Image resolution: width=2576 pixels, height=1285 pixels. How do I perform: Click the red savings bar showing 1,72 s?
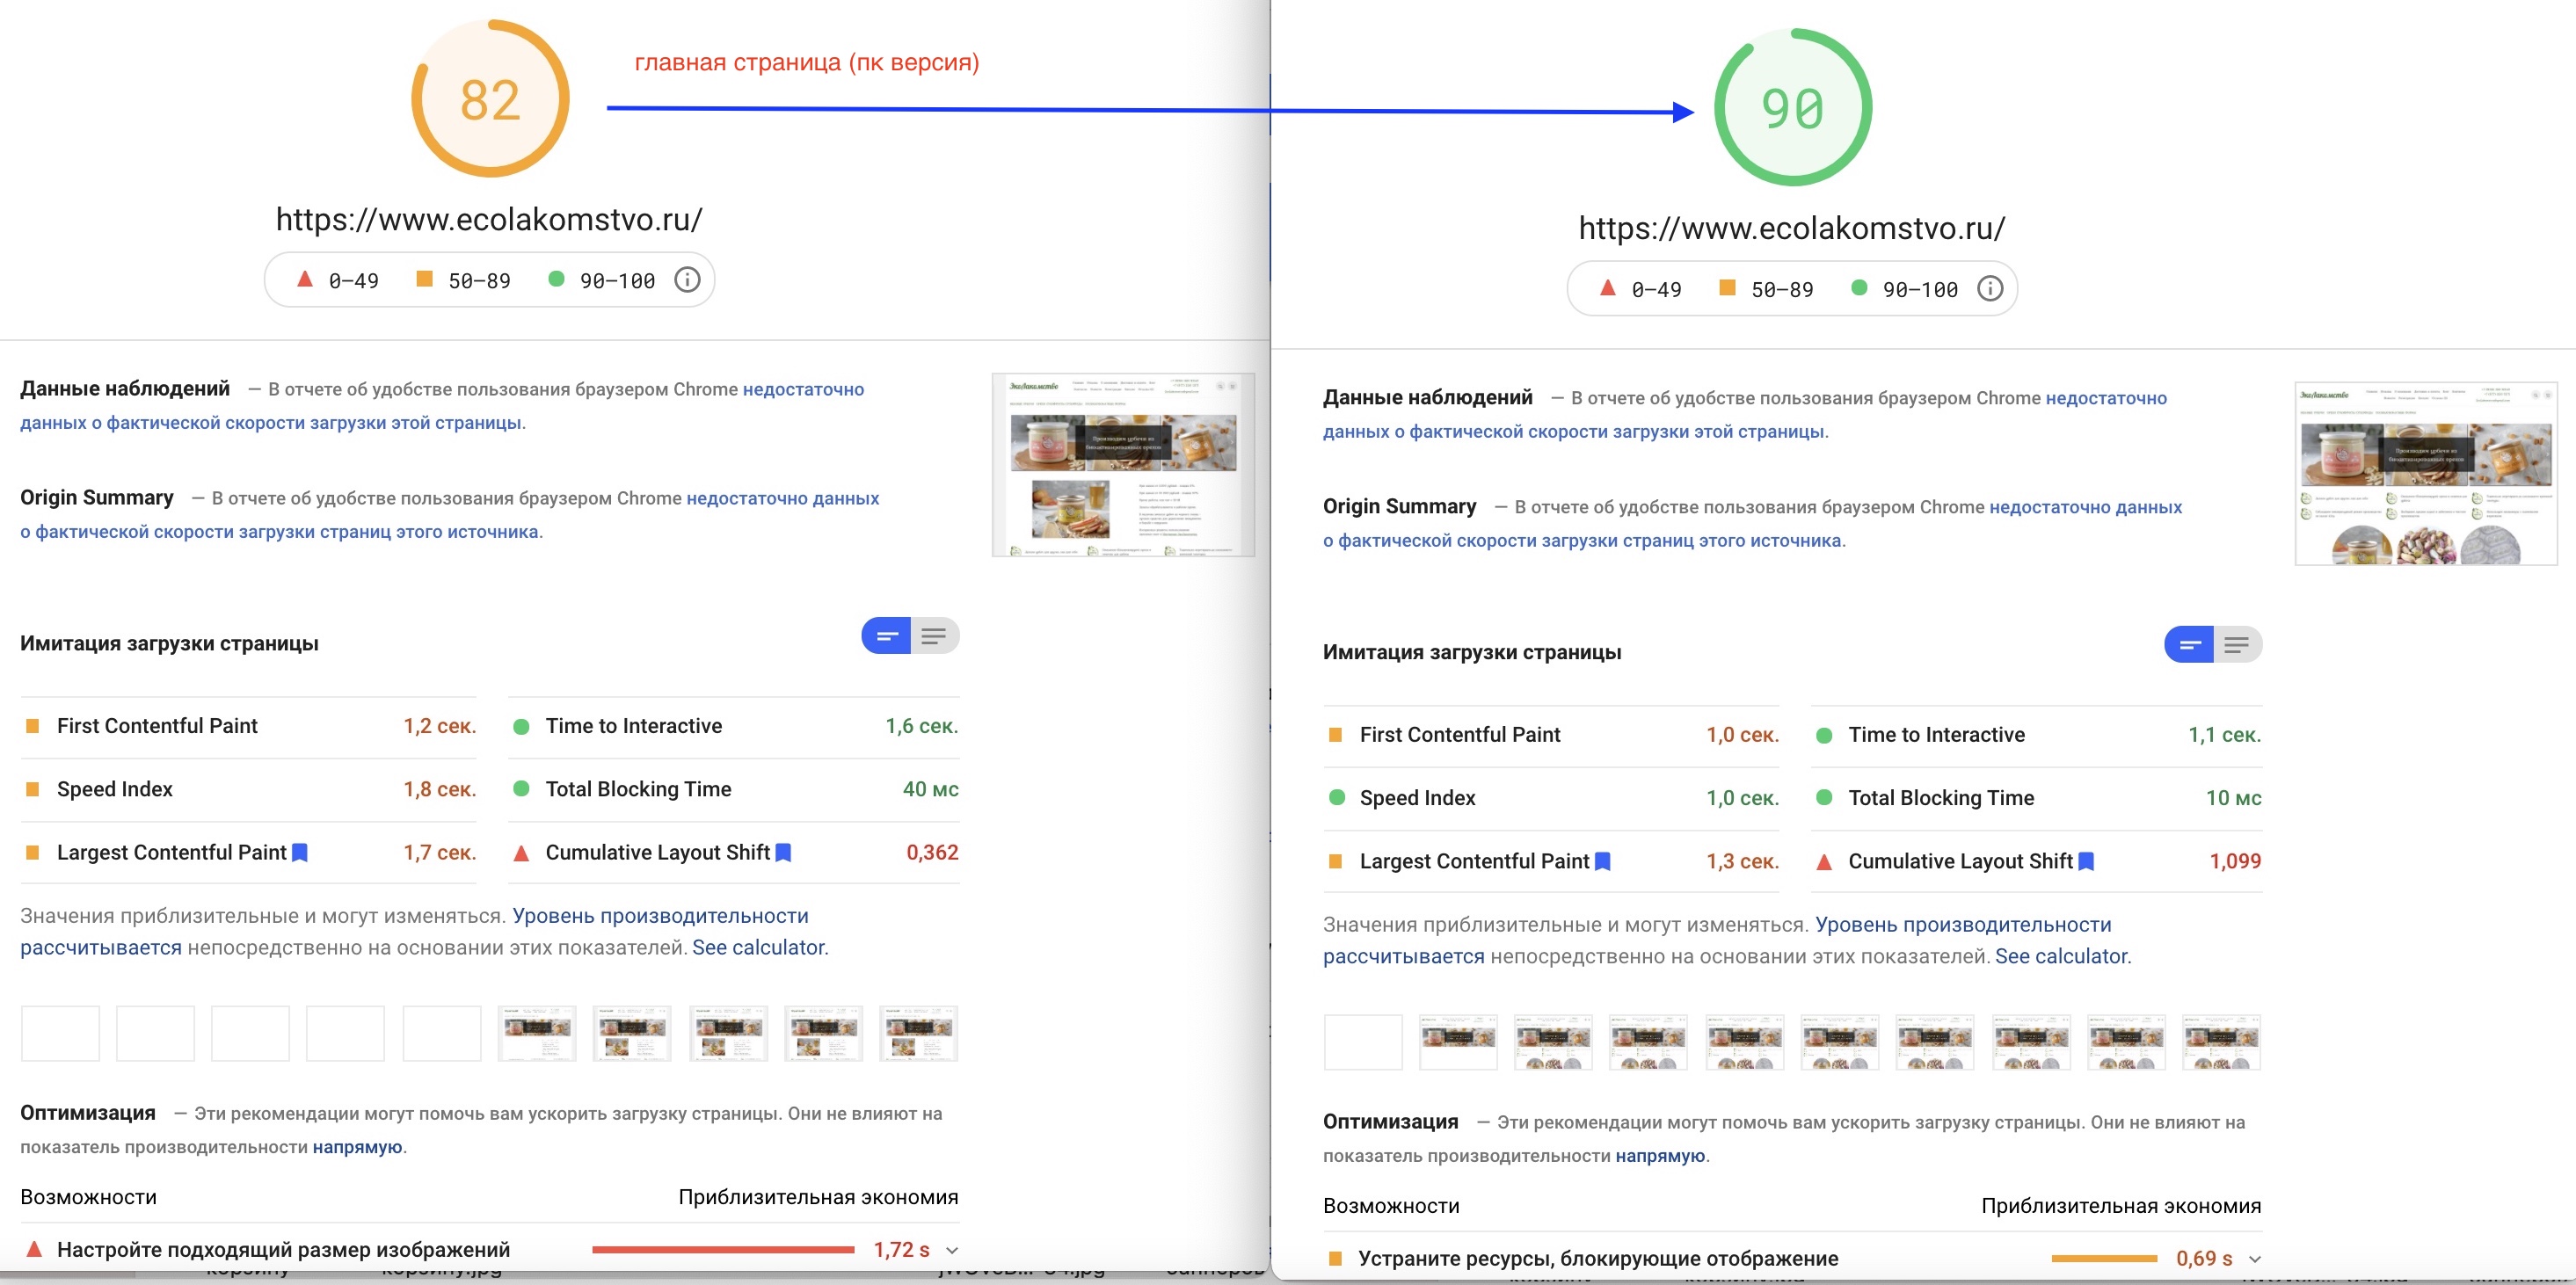tap(722, 1249)
